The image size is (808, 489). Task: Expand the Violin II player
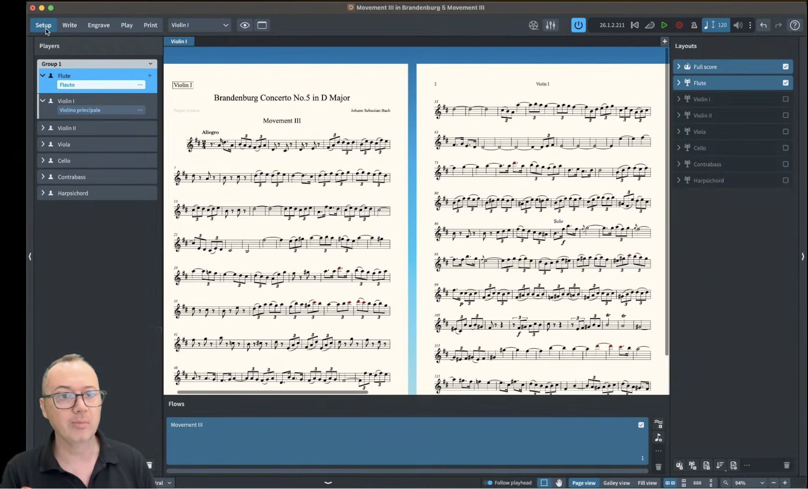tap(43, 128)
